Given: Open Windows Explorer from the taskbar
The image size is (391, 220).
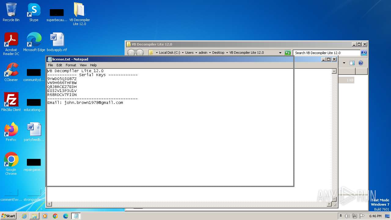Looking at the screenshot, I should coord(35,216).
